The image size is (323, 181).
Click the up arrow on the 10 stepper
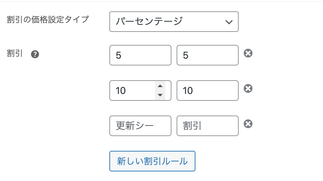click(x=160, y=86)
